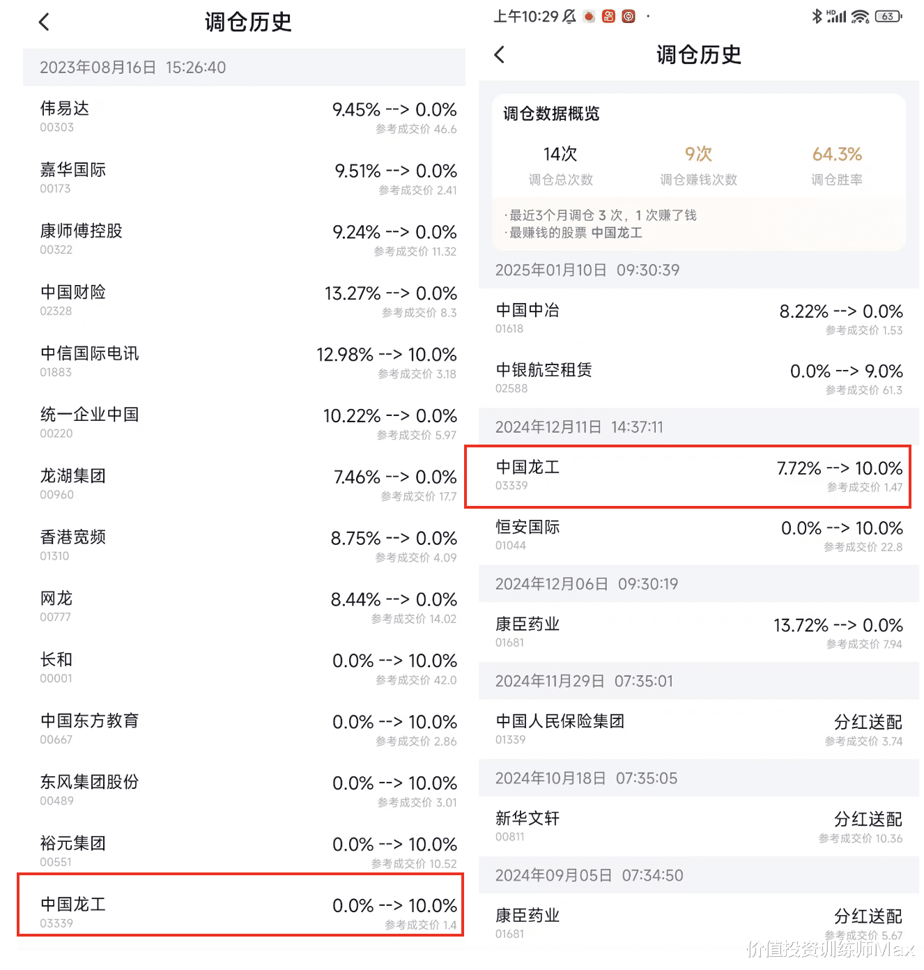Tap 中国龙工 row dated 2024年12月11日

[697, 476]
